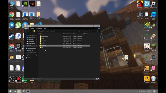Viewport: 166px width, 93px height.
Task: Open Документы in sidebar
Action: (x=31, y=41)
